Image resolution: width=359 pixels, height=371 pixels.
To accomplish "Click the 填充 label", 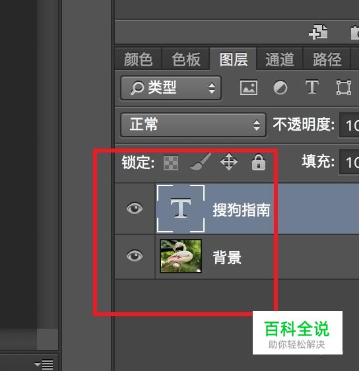I will pyautogui.click(x=318, y=161).
